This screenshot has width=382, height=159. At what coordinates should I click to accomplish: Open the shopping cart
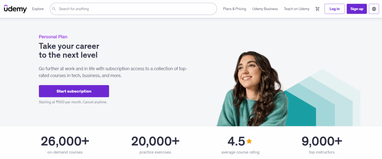click(317, 9)
